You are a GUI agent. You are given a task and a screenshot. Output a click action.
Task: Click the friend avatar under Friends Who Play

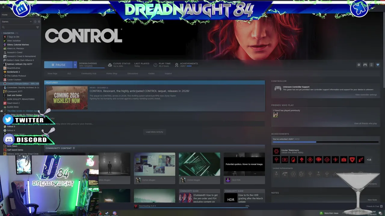click(x=275, y=115)
